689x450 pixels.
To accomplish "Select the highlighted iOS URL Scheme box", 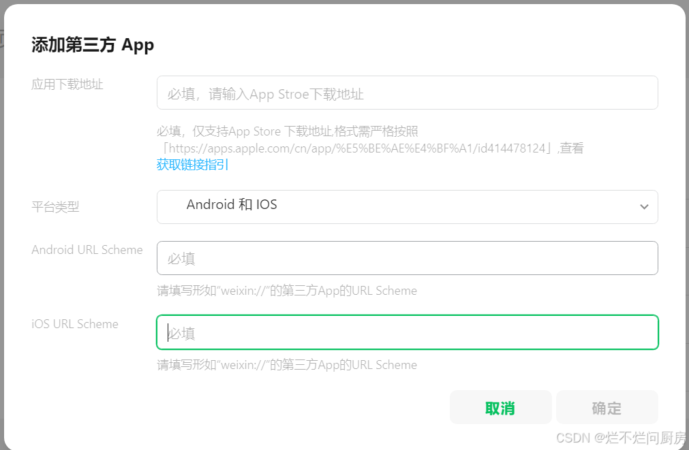I will [407, 333].
